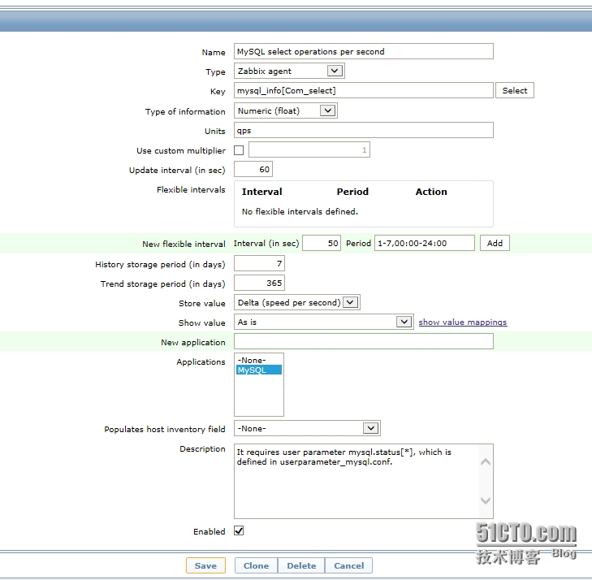Click the Save button
Screen dimensions: 592x580
click(205, 565)
